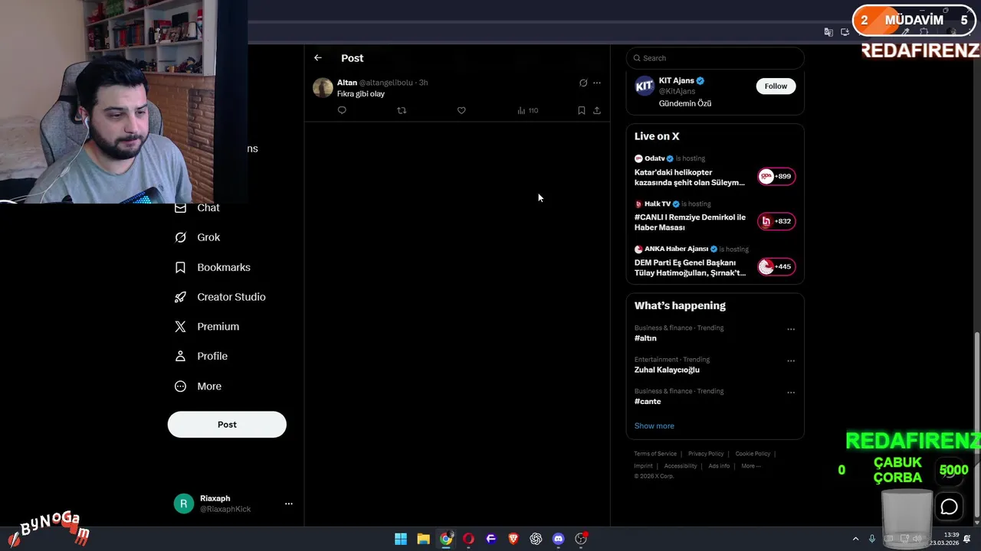Bookmark Altan's post

coord(582,110)
